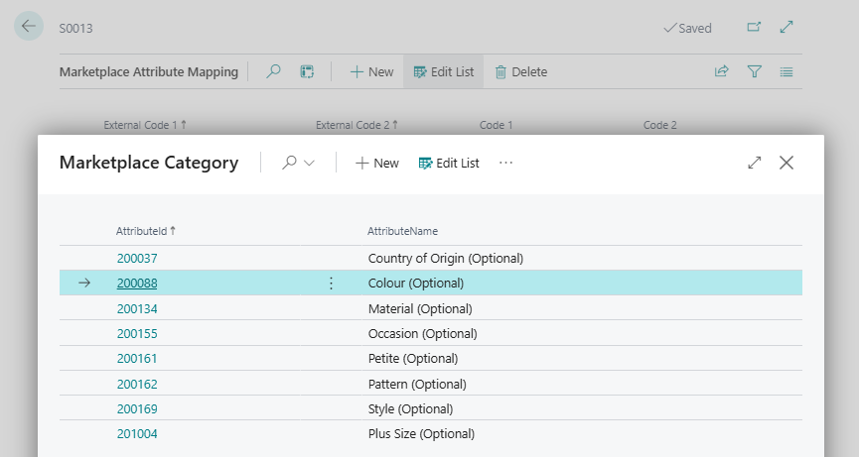Click Delete in the Attribute Mapping toolbar

pyautogui.click(x=520, y=71)
